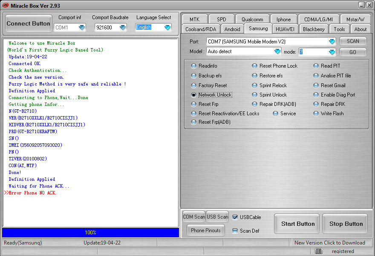
Task: Choose the Factory Reset radio option
Action: 193,85
